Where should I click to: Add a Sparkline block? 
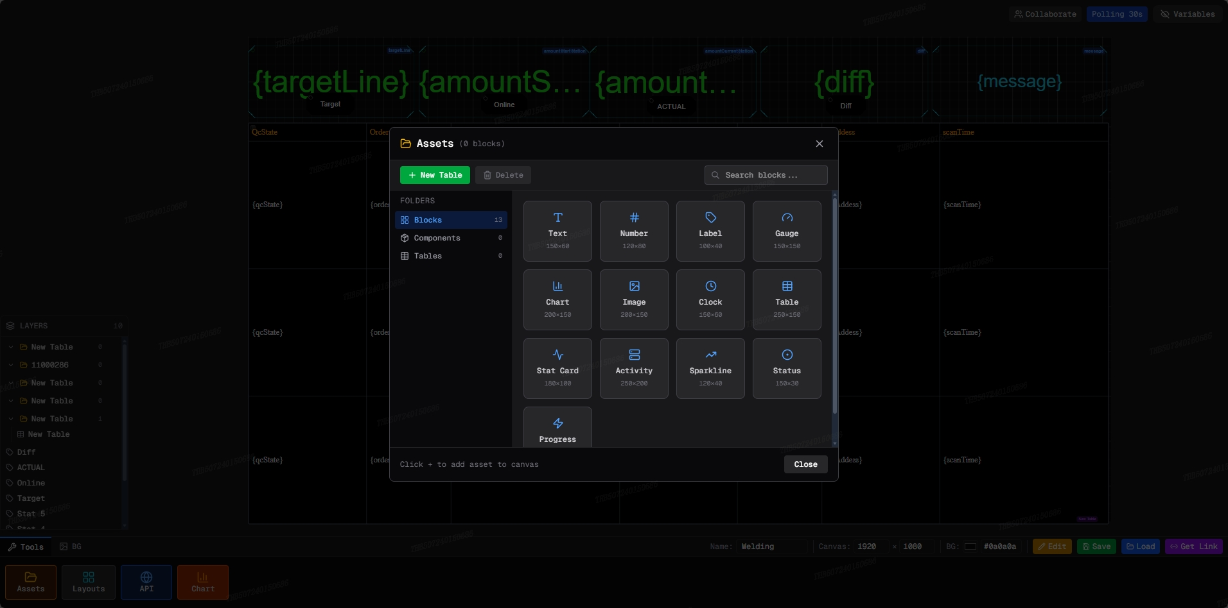(x=710, y=368)
